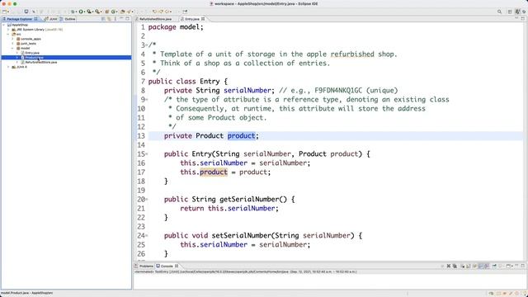This screenshot has height=297, width=528.
Task: Open the New wizard icon in the toolbar
Action: tap(4, 12)
